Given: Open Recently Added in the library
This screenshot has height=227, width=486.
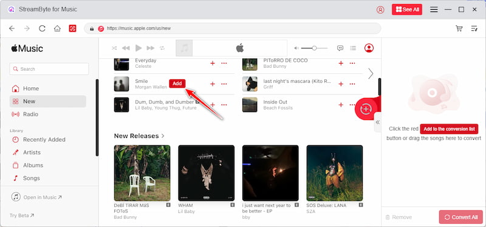Looking at the screenshot, I should pyautogui.click(x=48, y=140).
